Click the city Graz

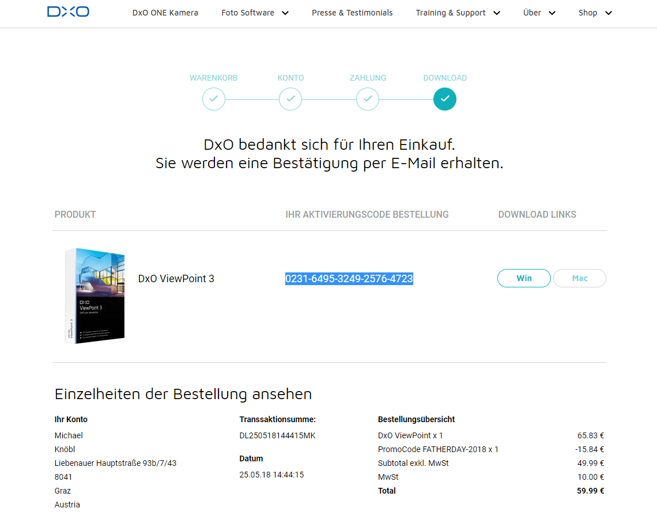point(63,491)
